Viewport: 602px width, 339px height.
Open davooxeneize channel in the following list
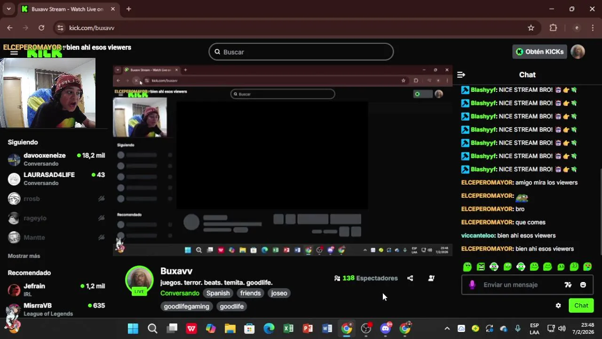56,159
